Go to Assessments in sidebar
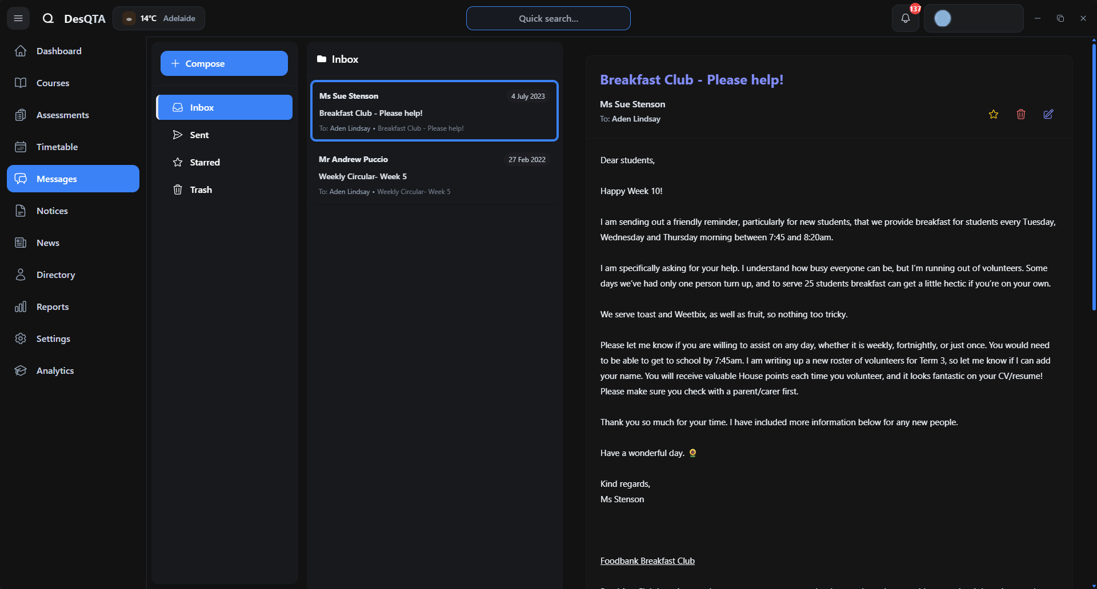The image size is (1097, 589). [62, 115]
